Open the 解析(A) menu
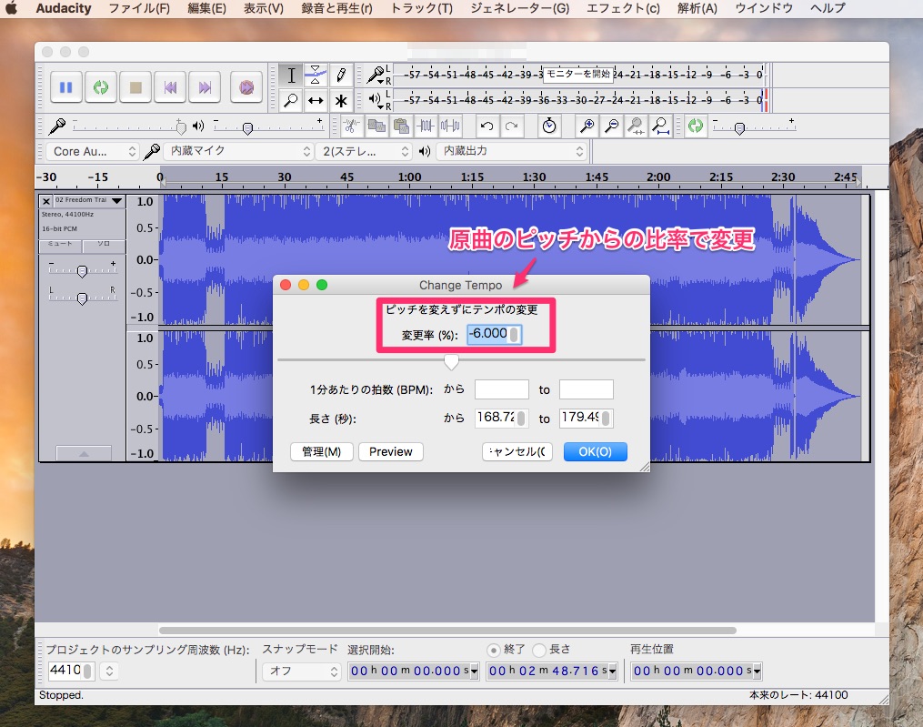 pyautogui.click(x=697, y=8)
